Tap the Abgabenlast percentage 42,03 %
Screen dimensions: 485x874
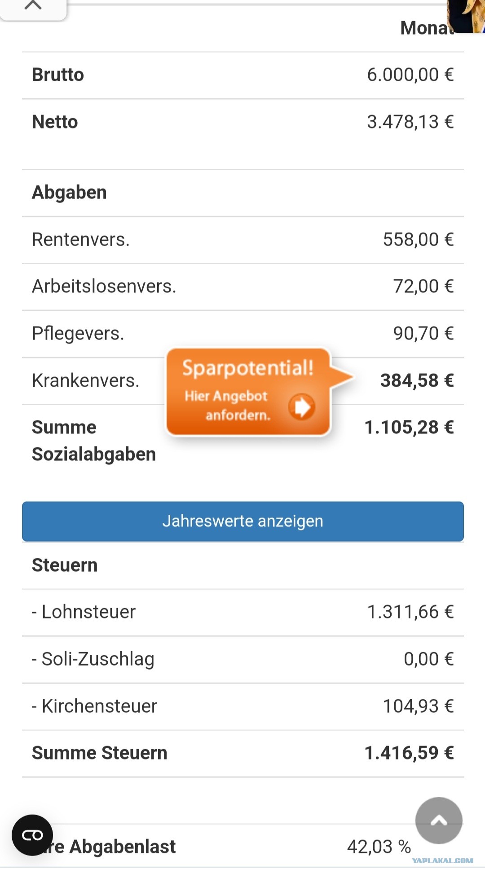click(379, 847)
